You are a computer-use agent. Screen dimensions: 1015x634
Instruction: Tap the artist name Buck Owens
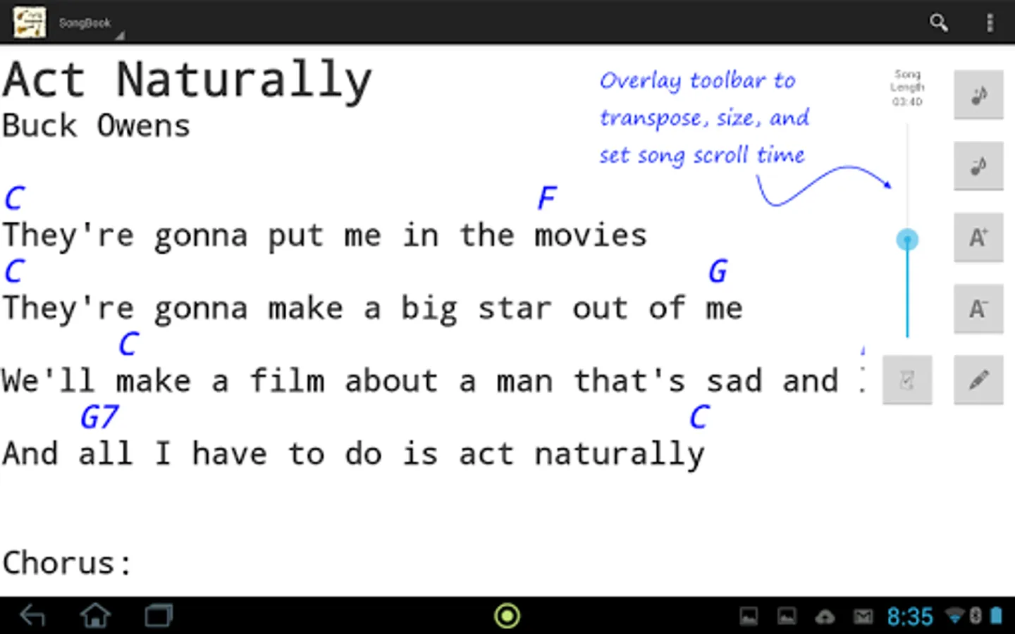(96, 127)
